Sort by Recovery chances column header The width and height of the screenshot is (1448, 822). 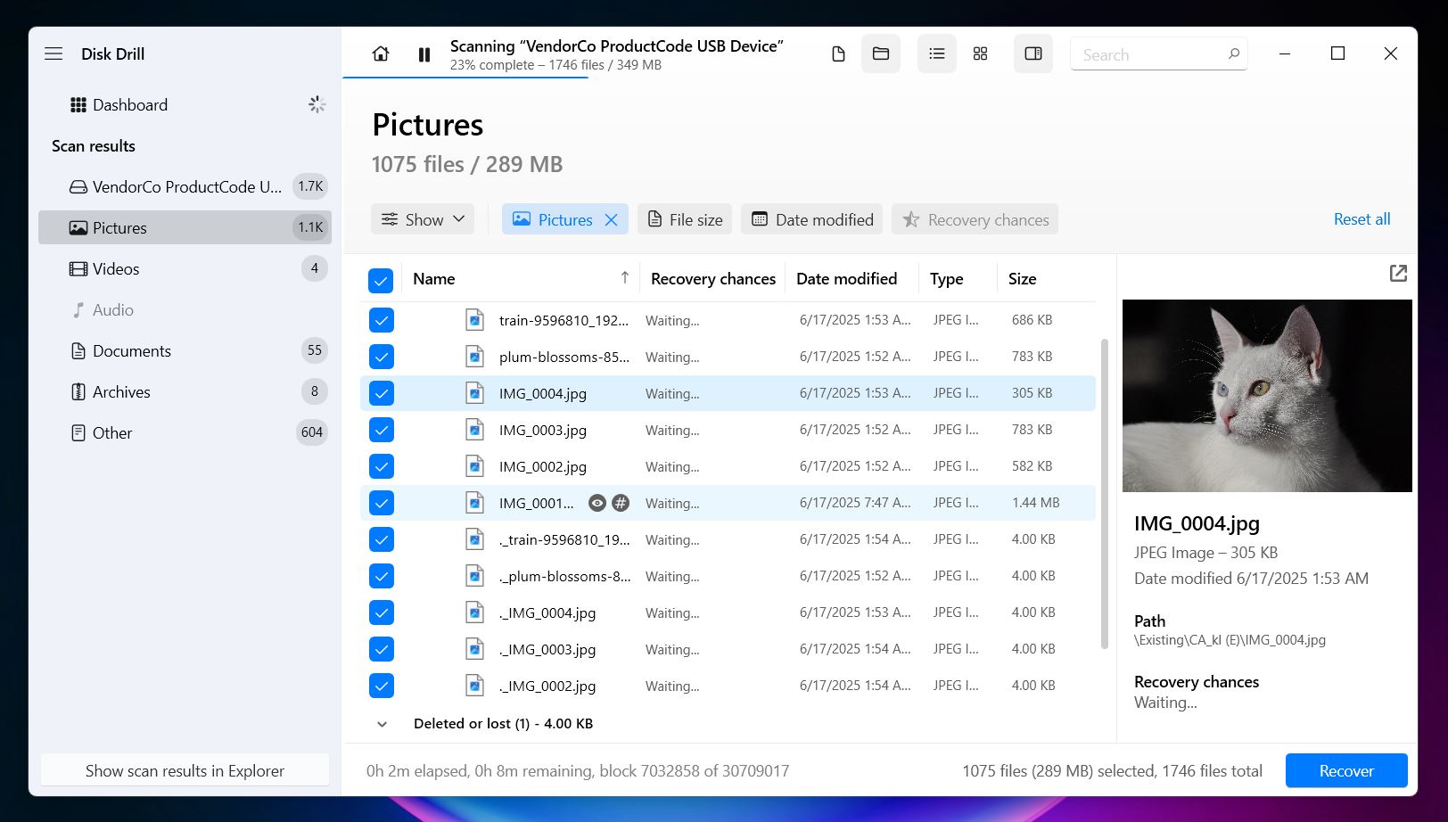click(x=713, y=279)
